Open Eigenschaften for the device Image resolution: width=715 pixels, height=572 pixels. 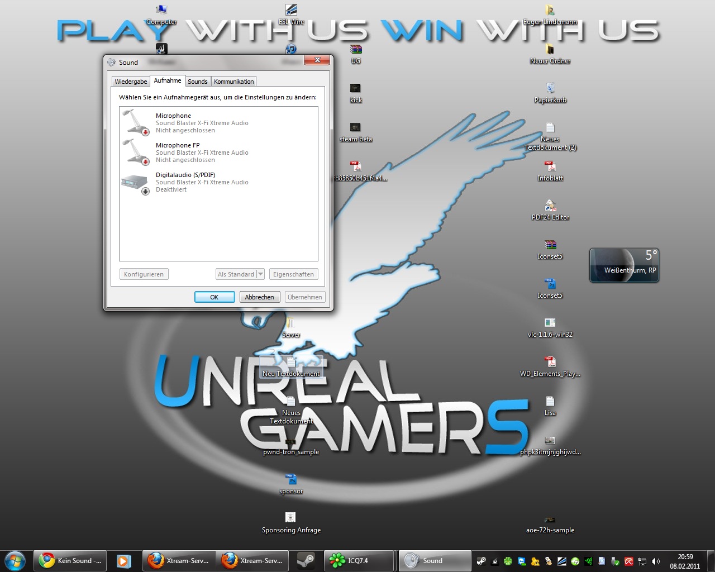[x=293, y=274]
